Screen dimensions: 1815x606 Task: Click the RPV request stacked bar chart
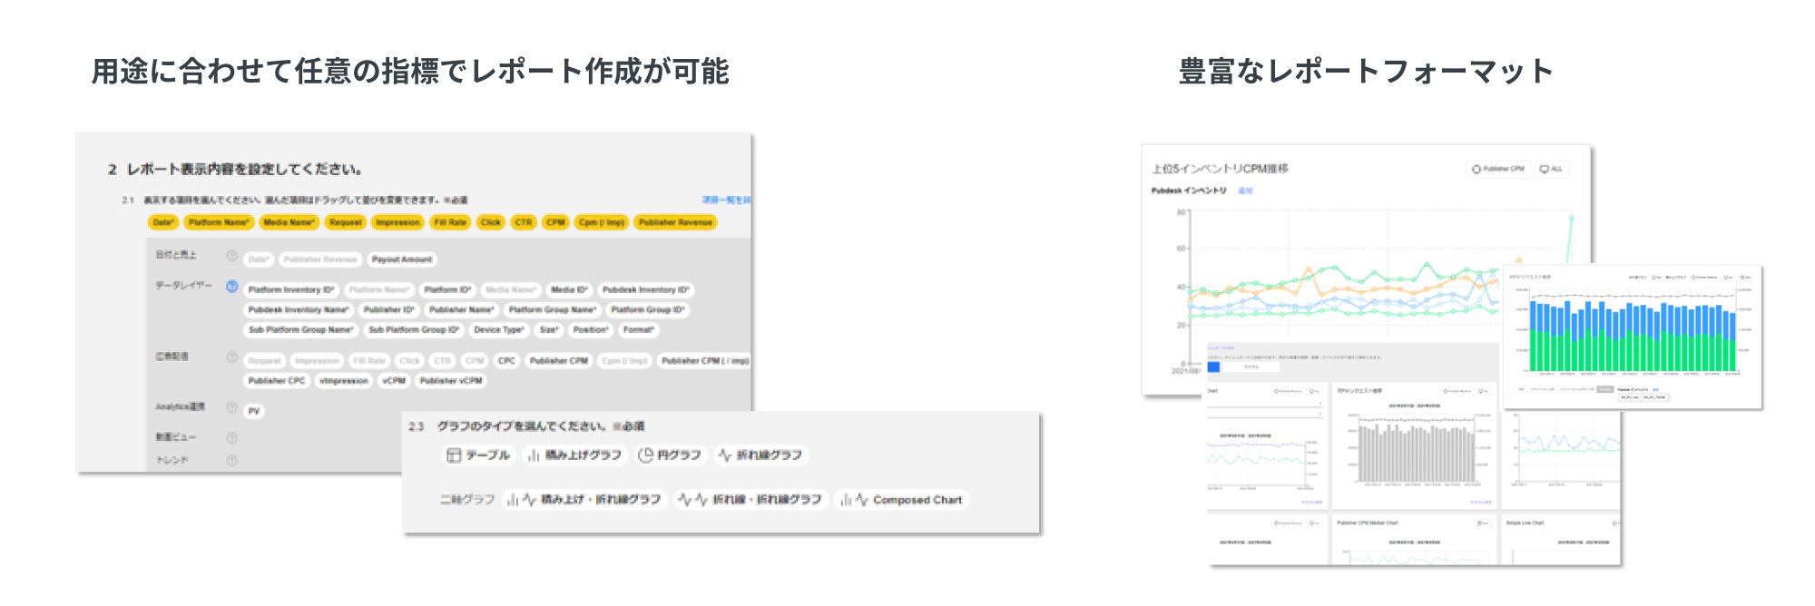click(x=1632, y=337)
